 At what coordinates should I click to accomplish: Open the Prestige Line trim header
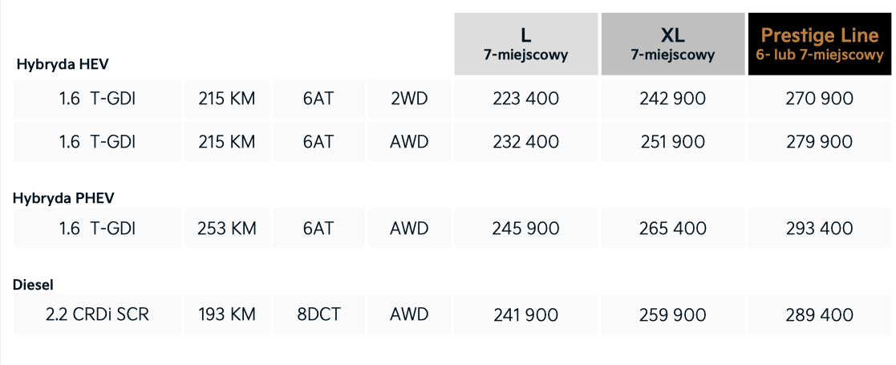click(819, 44)
